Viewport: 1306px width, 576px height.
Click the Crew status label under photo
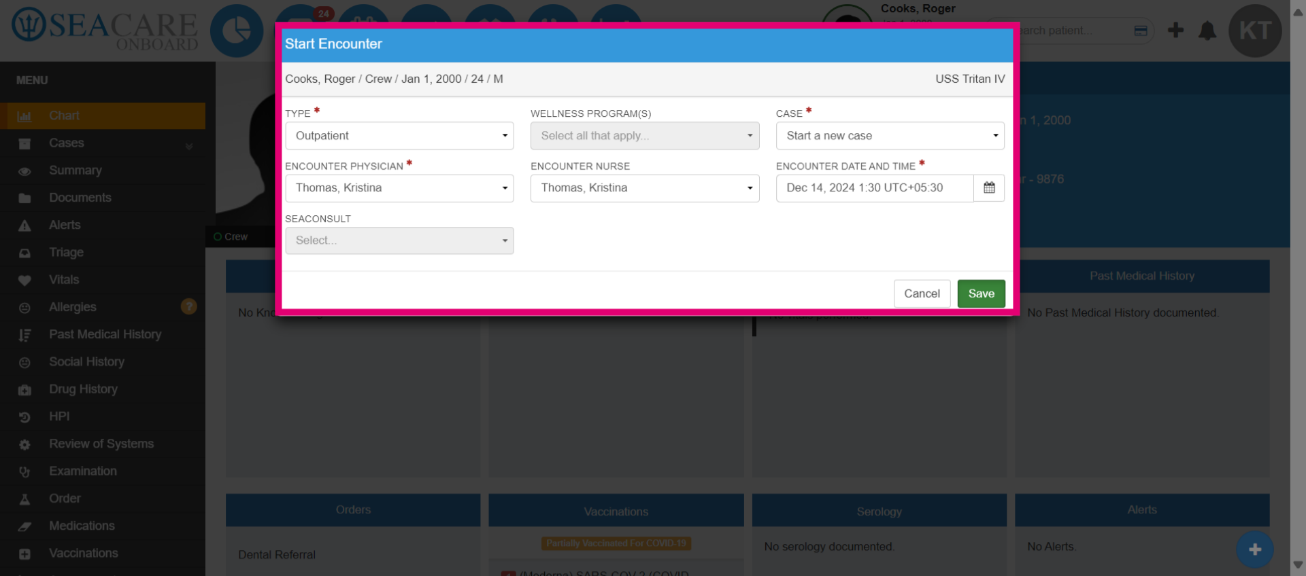(231, 236)
